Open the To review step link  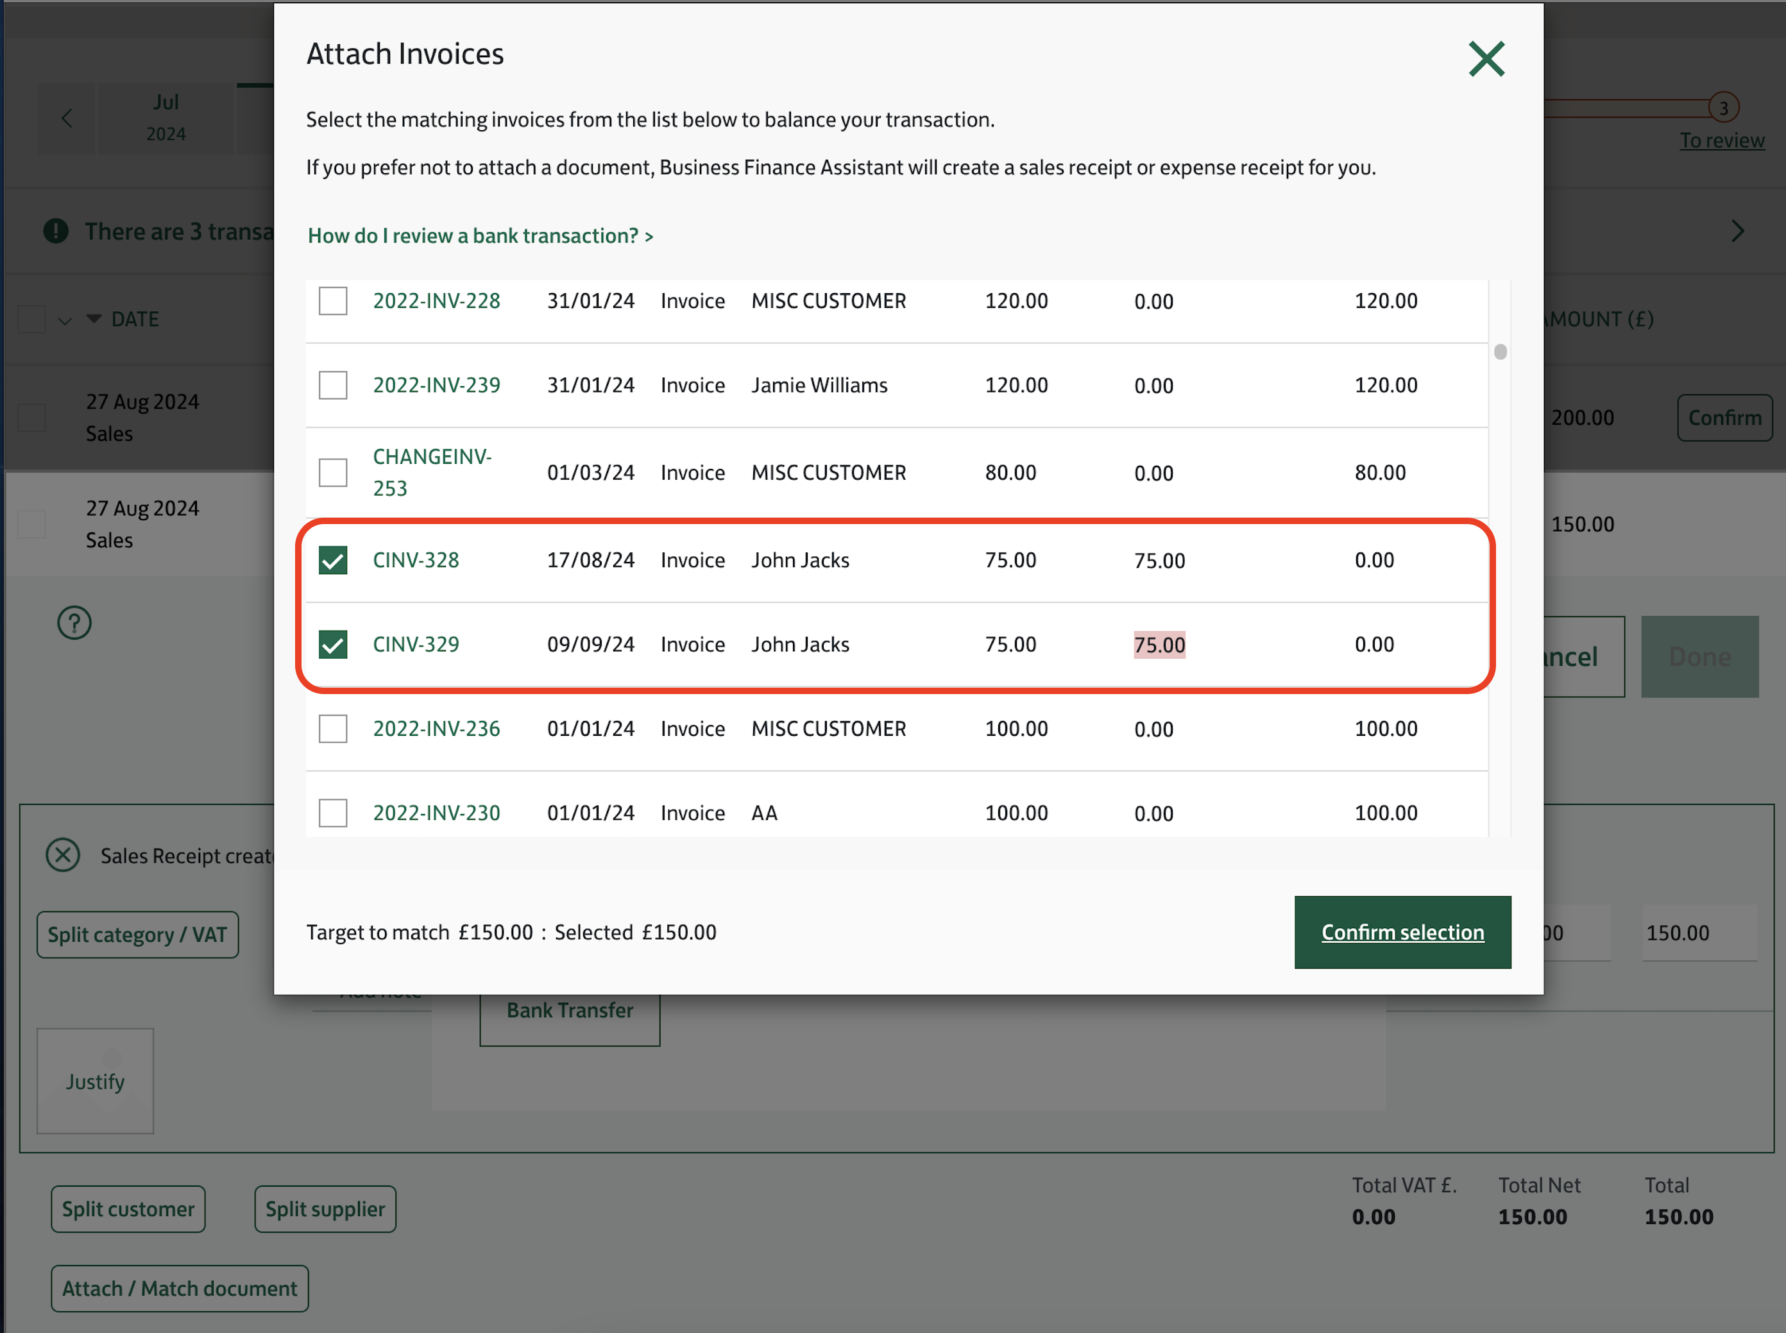click(1722, 140)
